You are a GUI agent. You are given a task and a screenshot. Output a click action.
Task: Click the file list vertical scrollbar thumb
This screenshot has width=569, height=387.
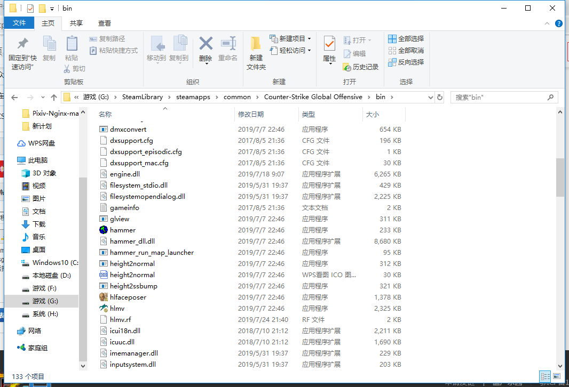pyautogui.click(x=560, y=177)
